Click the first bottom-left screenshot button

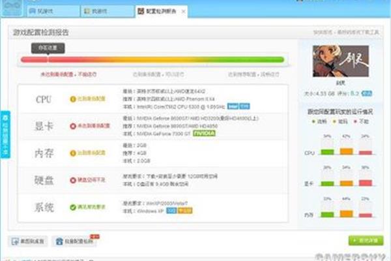(27, 241)
